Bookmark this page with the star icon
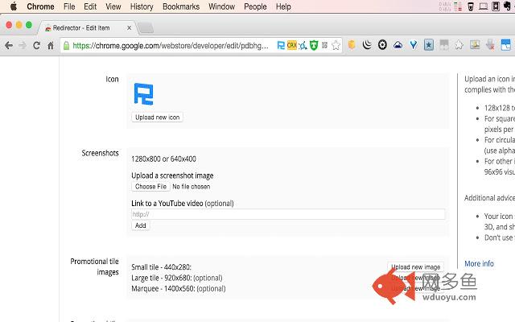The height and width of the screenshot is (322, 515). [x=336, y=45]
